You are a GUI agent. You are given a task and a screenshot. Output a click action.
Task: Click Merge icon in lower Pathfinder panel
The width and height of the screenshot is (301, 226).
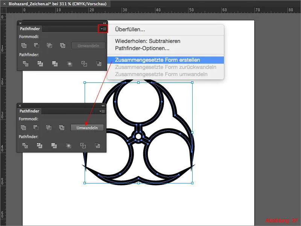(x=54, y=145)
